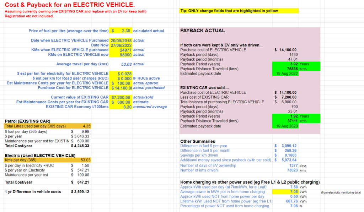Select the '1 yr Difference in vehicle costs' label
This screenshot has width=364, height=212.
[x=33, y=192]
